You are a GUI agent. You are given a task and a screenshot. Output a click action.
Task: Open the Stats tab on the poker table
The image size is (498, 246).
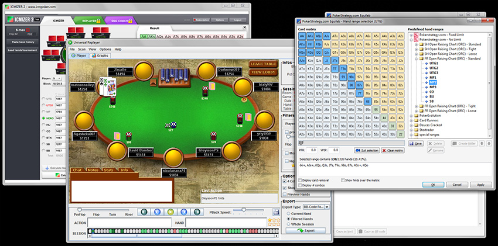(x=108, y=170)
